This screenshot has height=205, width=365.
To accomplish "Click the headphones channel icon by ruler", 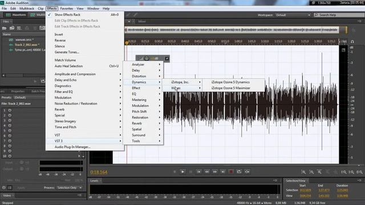I will (352, 42).
